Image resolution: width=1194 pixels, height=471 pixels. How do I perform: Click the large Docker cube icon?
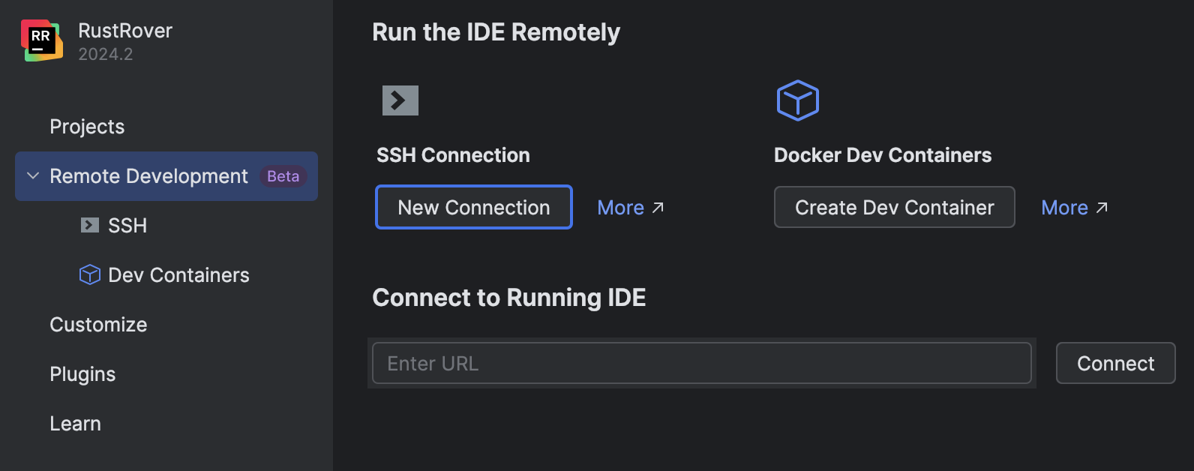[797, 100]
